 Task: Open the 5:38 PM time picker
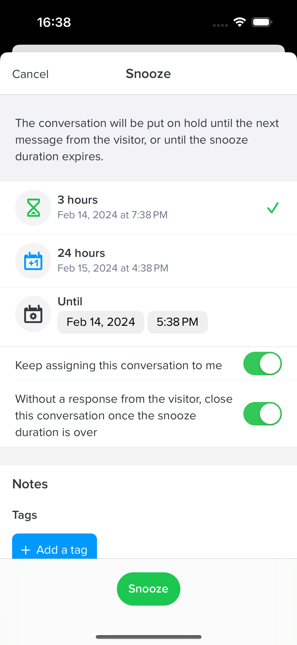pos(177,322)
